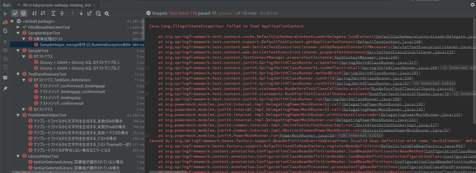This screenshot has height=173, width=476.
Task: Collapse the $異常処理のテスト node
Action: tap(24, 39)
